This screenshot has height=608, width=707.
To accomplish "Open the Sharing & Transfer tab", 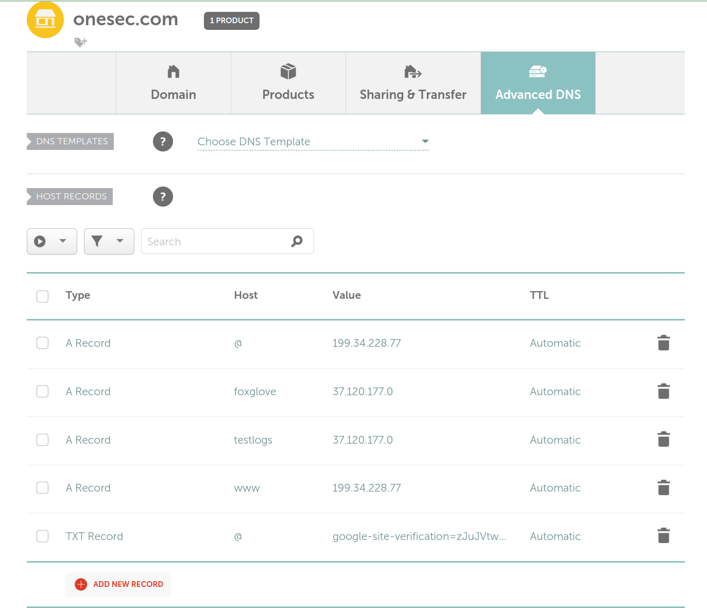I will tap(413, 83).
